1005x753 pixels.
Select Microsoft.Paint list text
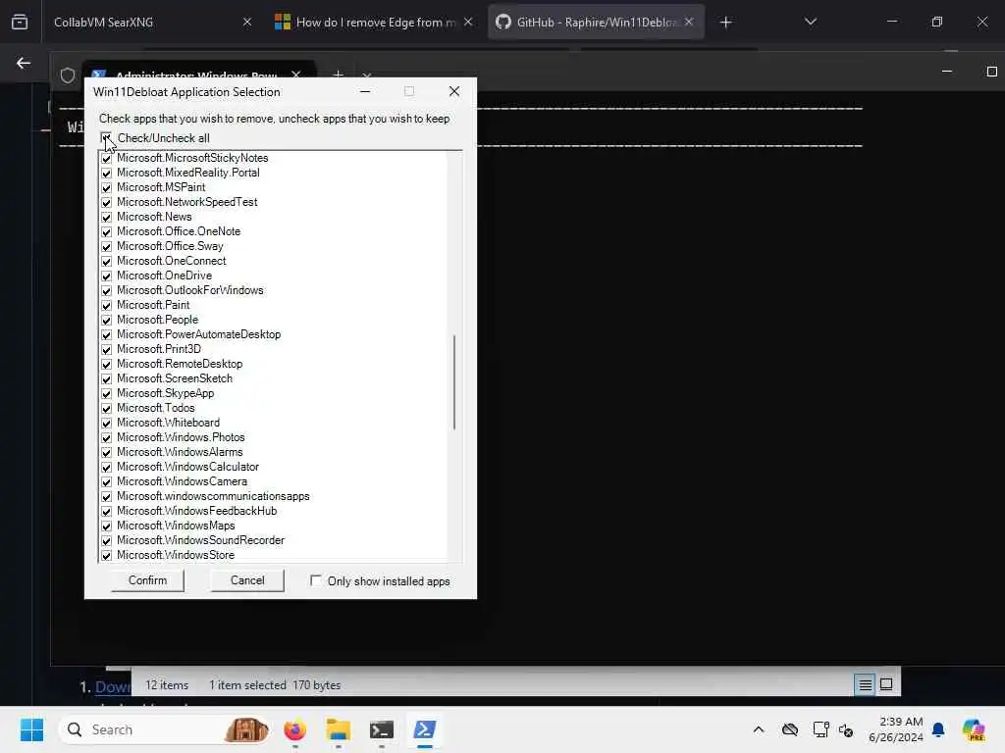coord(153,306)
